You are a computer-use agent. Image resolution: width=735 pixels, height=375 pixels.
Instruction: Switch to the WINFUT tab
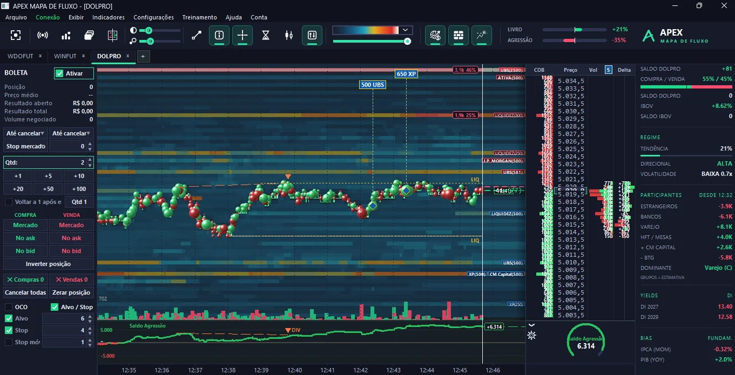click(x=65, y=56)
